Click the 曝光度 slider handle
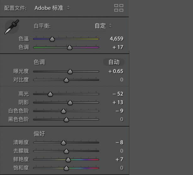The image size is (193, 175). pos(70,72)
